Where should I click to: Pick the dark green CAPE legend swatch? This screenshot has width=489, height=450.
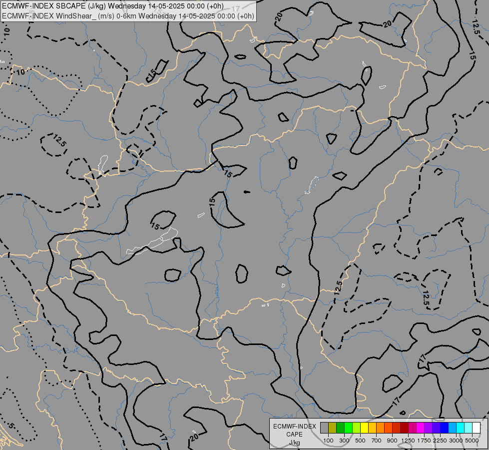(x=340, y=428)
